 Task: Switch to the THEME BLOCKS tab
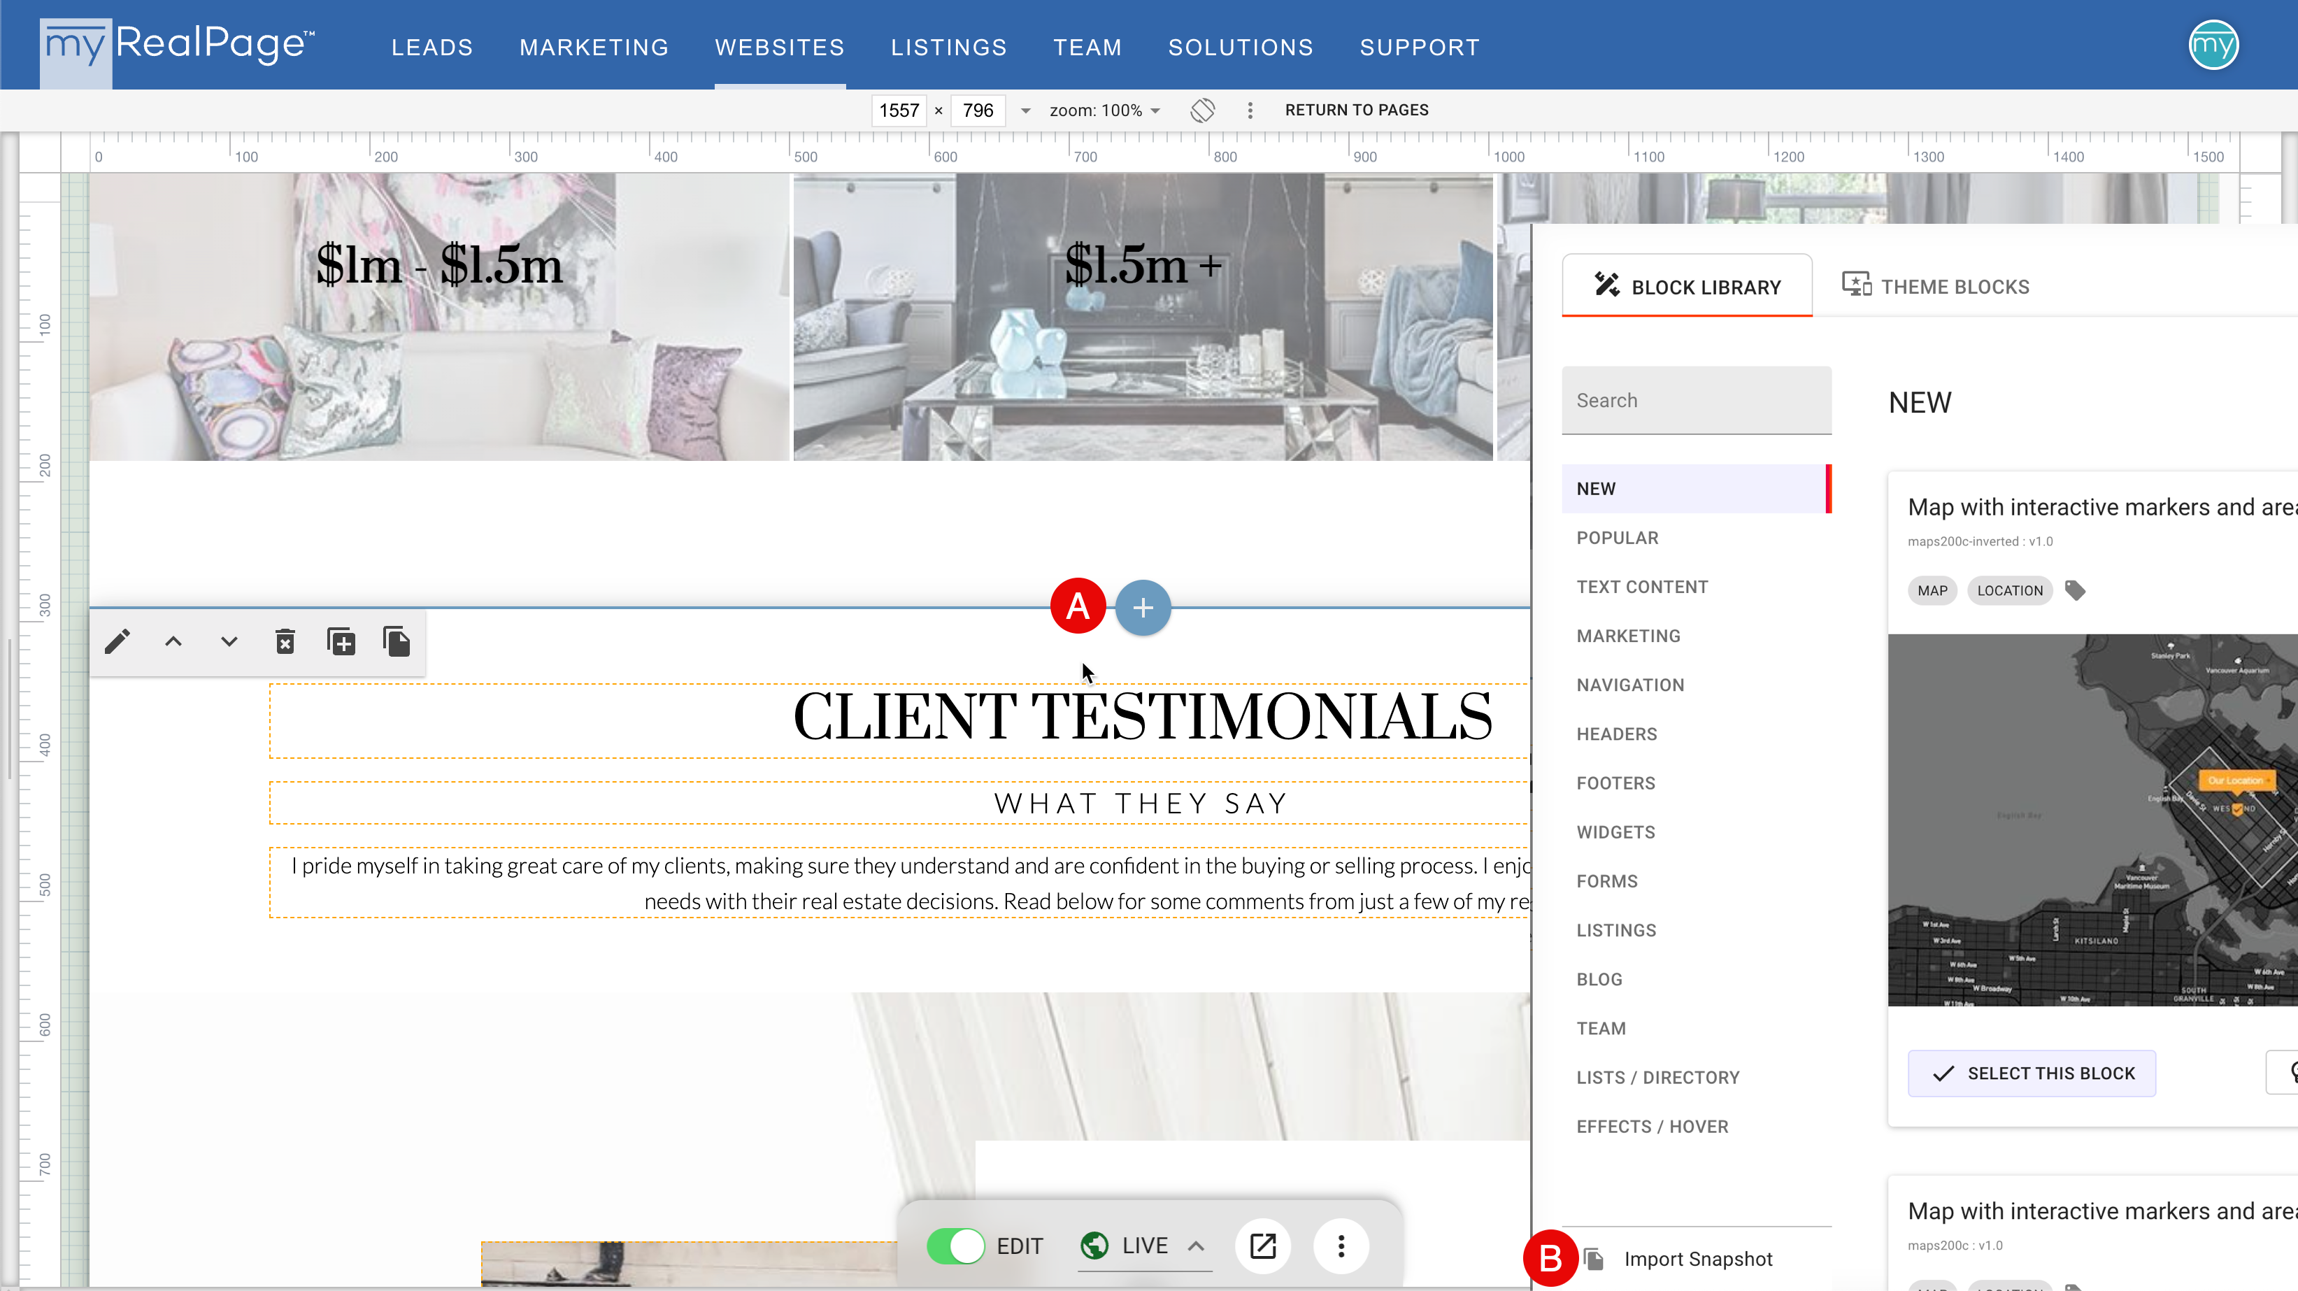pyautogui.click(x=1936, y=287)
